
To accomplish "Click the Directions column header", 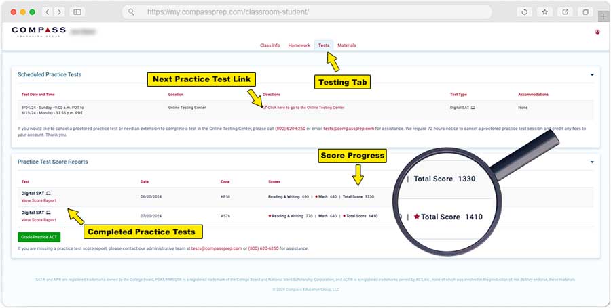I will coord(272,94).
